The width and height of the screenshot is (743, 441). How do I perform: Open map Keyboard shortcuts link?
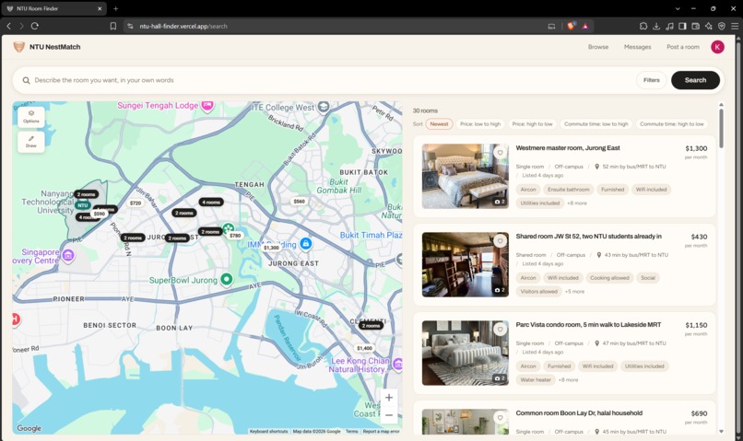(268, 431)
